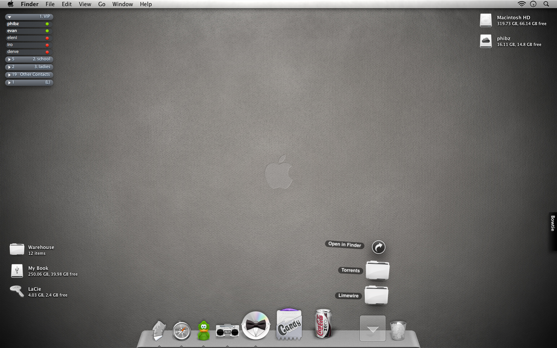This screenshot has width=557, height=348.
Task: Select the phibz iDisk drive icon
Action: coord(486,41)
